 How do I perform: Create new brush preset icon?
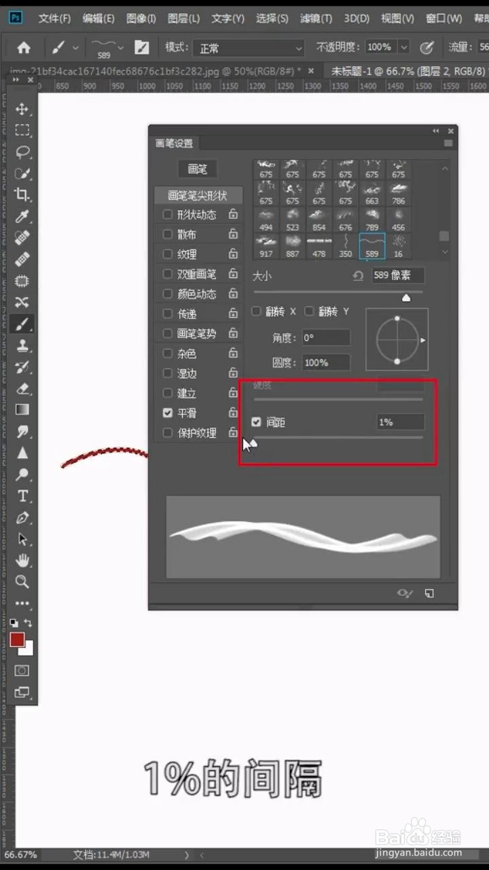429,593
